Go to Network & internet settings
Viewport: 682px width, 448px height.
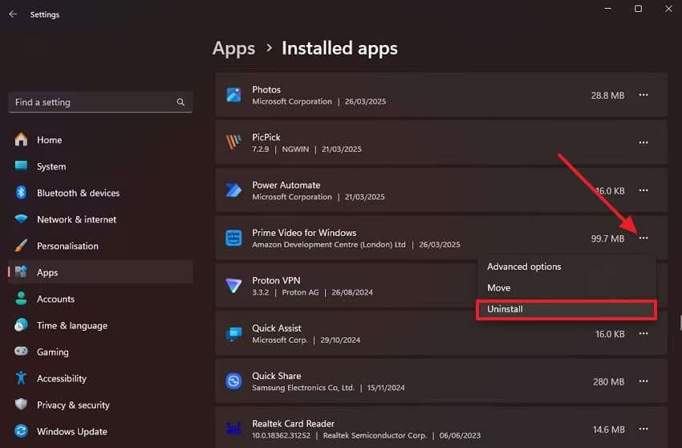[x=100, y=219]
